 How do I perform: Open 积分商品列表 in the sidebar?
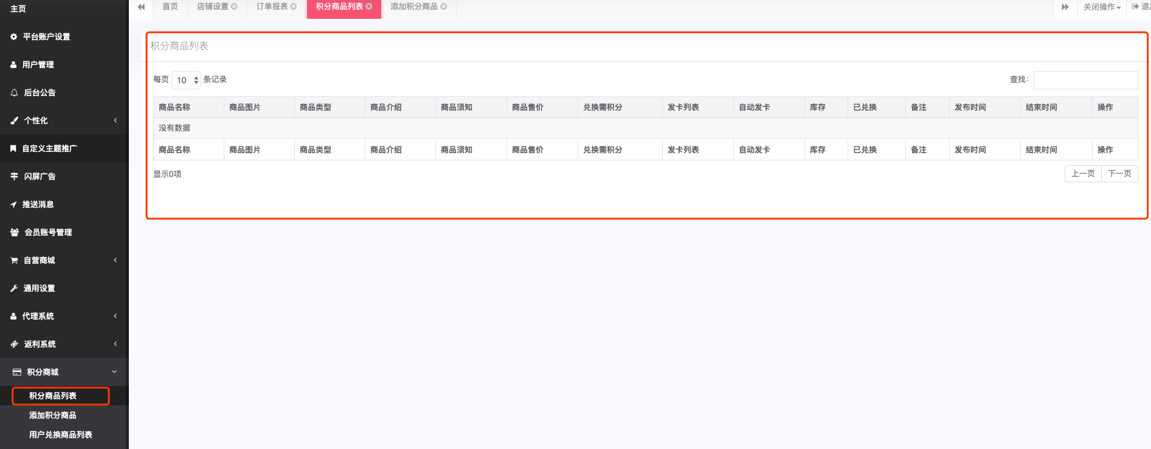pos(53,396)
